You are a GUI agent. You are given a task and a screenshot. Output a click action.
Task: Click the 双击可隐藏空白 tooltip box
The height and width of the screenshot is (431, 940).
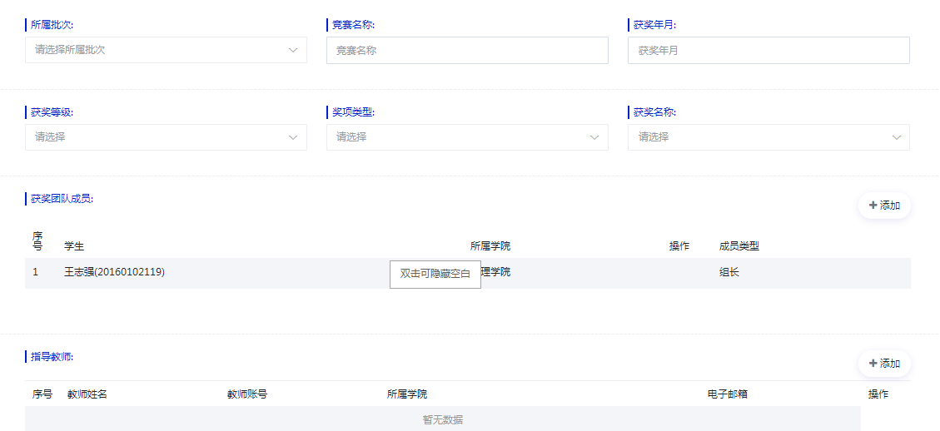tap(435, 274)
